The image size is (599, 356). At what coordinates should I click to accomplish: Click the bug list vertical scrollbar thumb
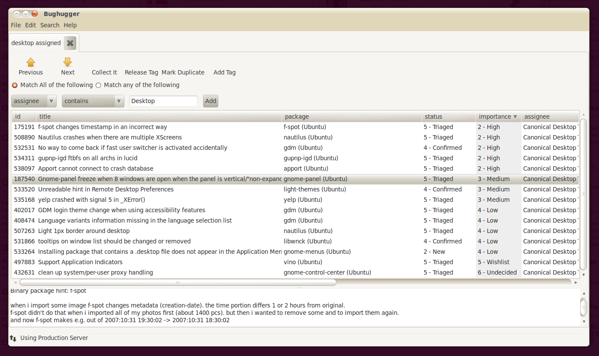coord(583,194)
